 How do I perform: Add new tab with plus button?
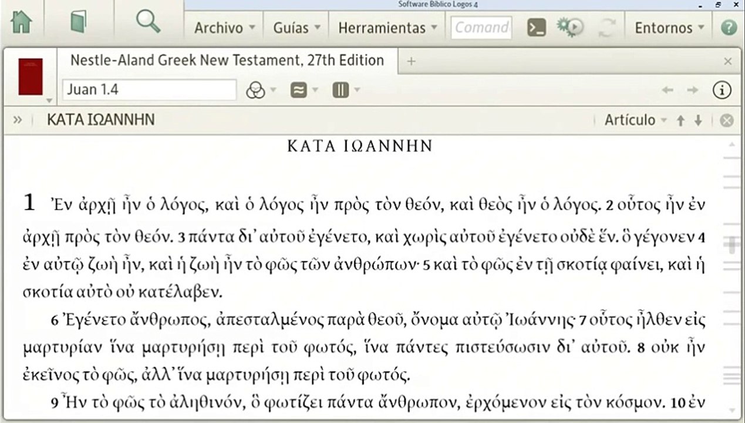pos(412,61)
